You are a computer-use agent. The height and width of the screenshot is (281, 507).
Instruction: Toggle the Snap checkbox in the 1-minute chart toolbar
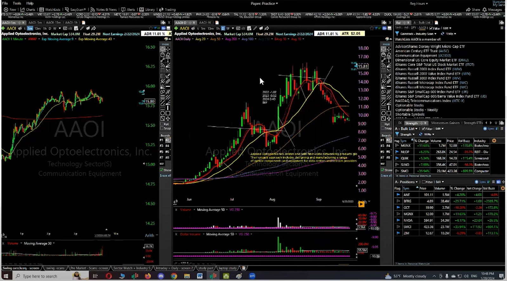pos(162,128)
